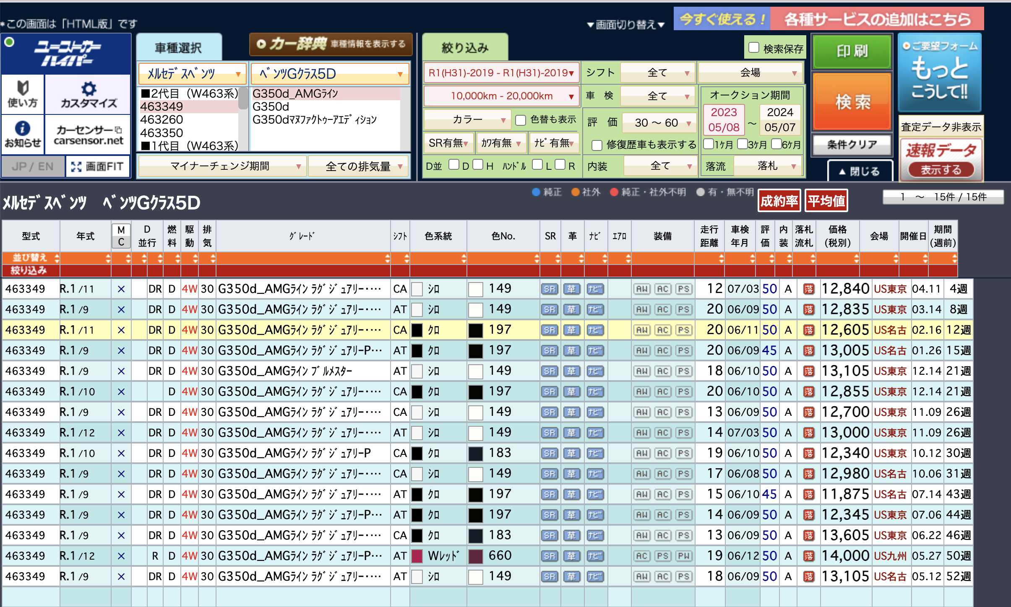Open the 10,000km - 20,000km mileage dropdown
This screenshot has width=1011, height=607.
501,96
